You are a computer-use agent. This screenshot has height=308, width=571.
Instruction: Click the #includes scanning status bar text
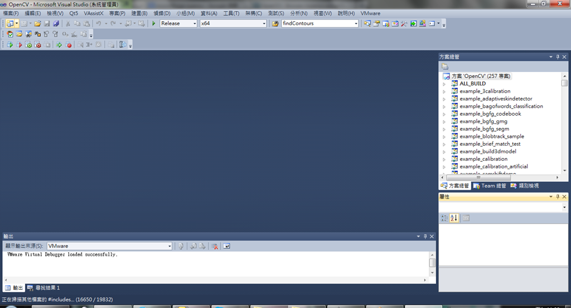57,300
